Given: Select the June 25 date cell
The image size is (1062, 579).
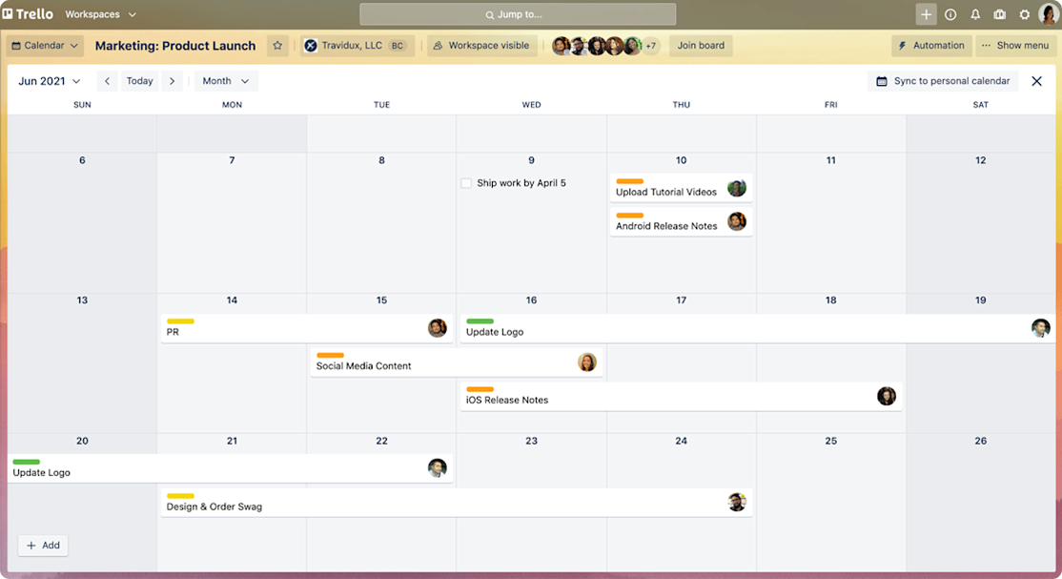Looking at the screenshot, I should coord(831,503).
